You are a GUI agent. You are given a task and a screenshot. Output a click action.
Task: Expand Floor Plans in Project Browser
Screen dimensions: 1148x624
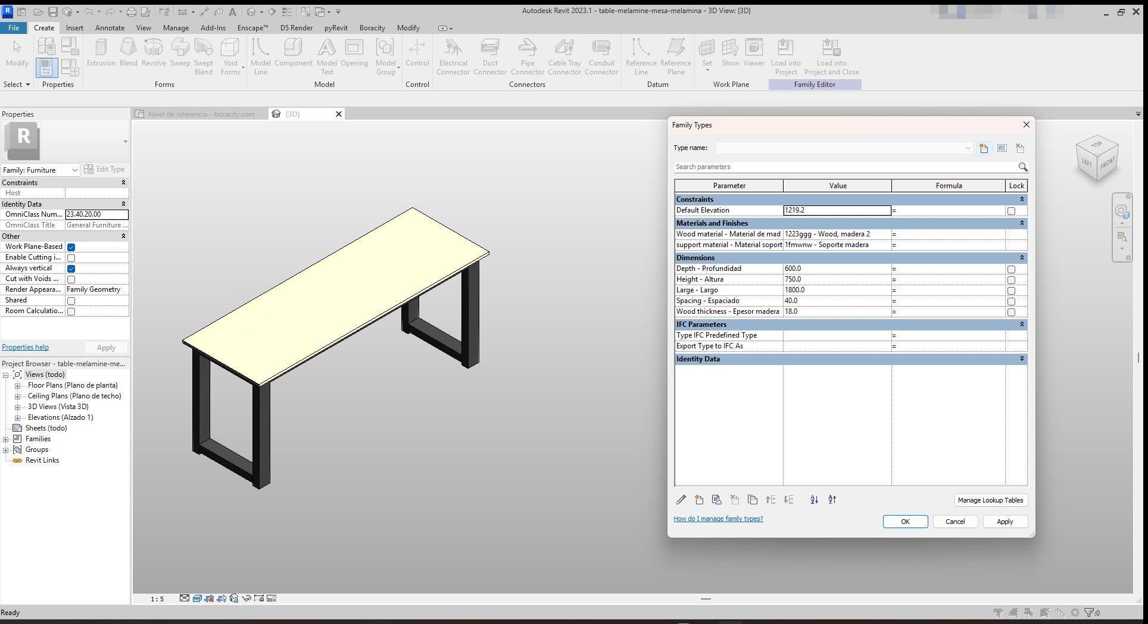[x=18, y=386]
